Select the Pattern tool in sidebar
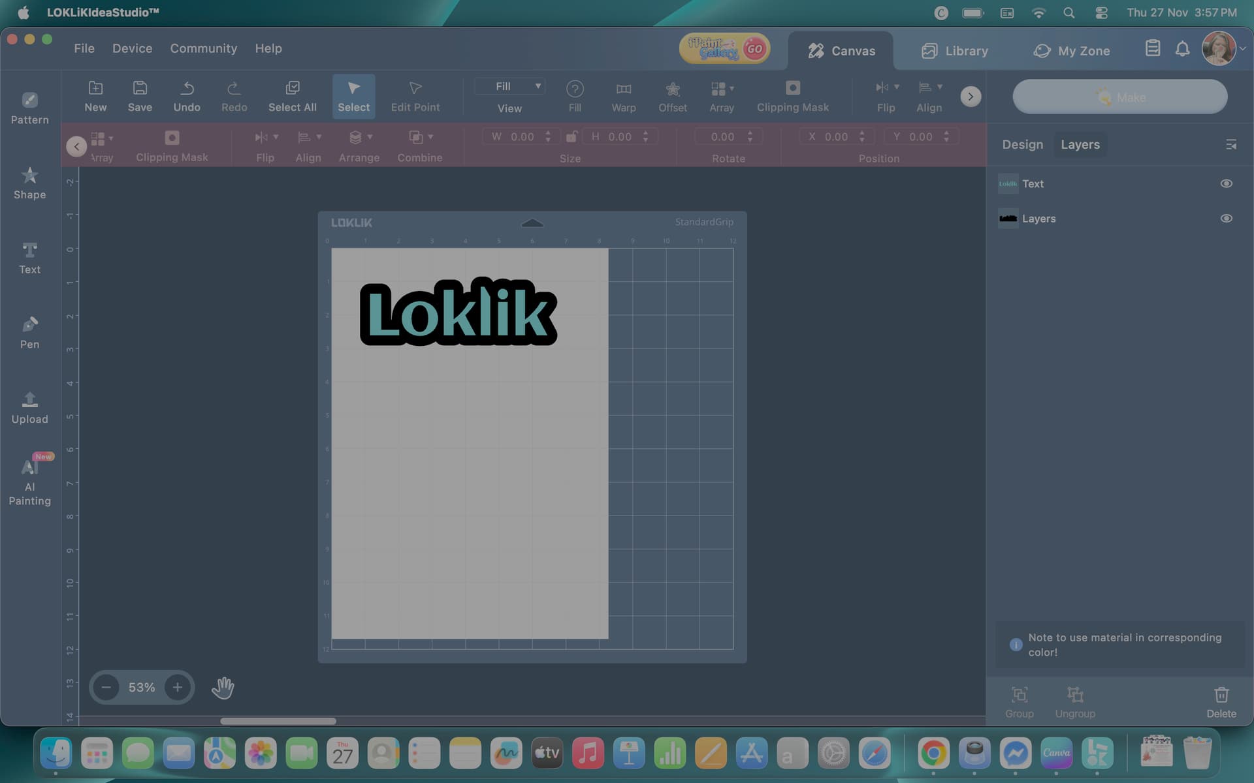1254x783 pixels. pos(29,108)
